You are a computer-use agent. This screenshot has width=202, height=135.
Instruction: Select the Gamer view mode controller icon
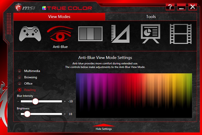coord(30,34)
